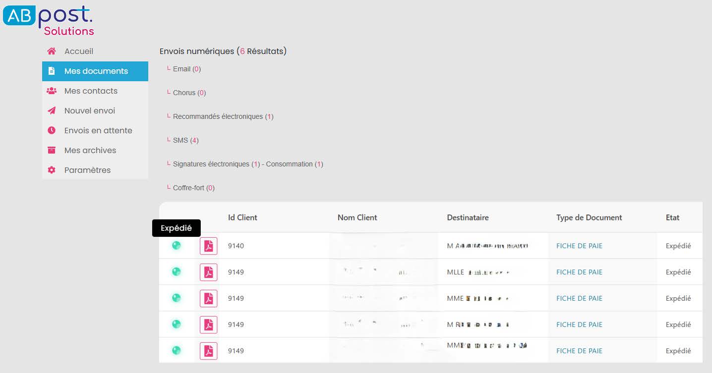This screenshot has width=712, height=373.
Task: Click FICHE DE PAIE link in the last row
Action: click(x=579, y=351)
